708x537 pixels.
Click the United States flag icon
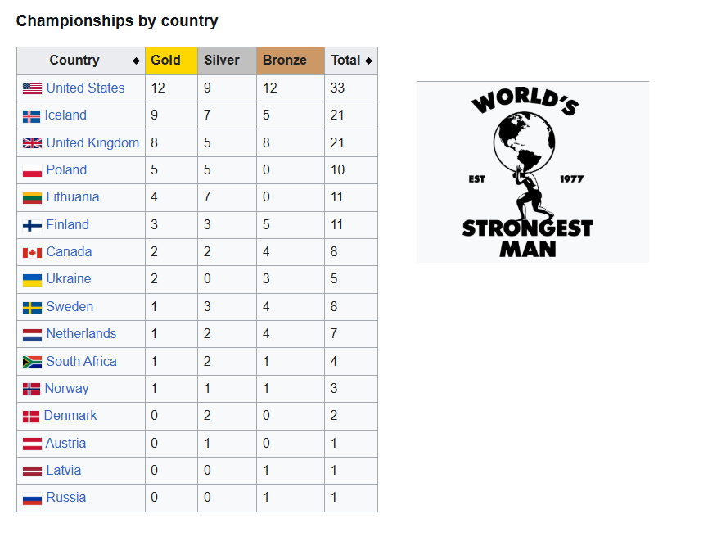pos(32,89)
